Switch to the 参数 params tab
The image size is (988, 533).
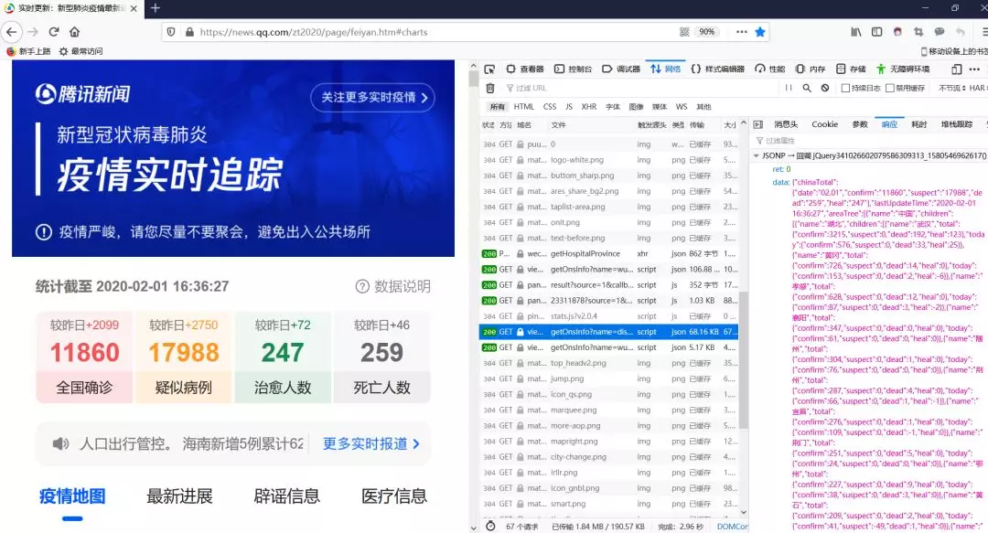[x=860, y=124]
